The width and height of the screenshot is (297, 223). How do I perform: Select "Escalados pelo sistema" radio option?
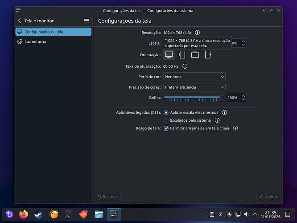click(x=166, y=120)
